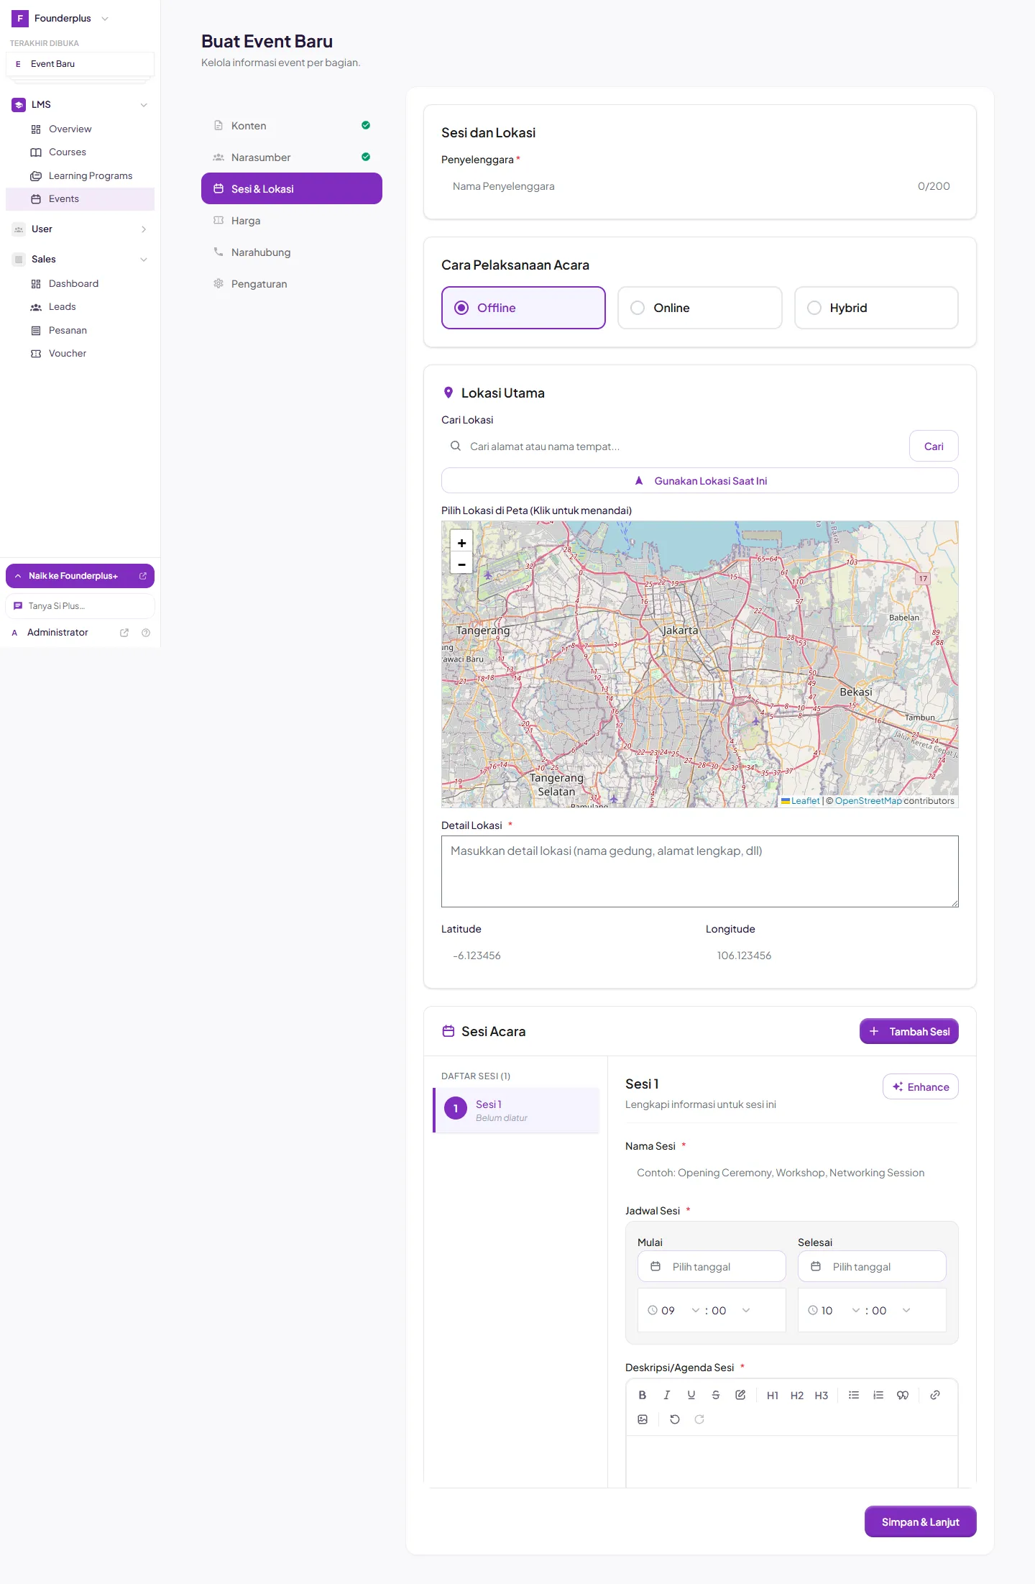1035x1584 pixels.
Task: Select the Offline event mode
Action: coord(523,308)
